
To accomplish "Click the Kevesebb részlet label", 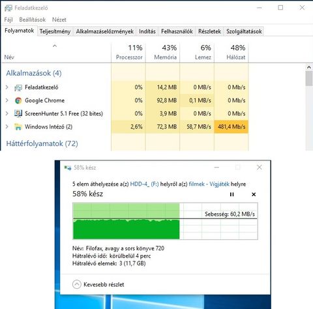I will coord(104,285).
